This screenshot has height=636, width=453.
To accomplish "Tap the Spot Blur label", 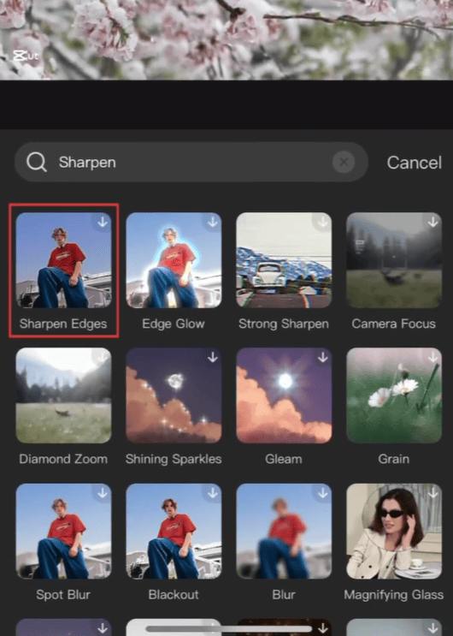I will point(63,595).
